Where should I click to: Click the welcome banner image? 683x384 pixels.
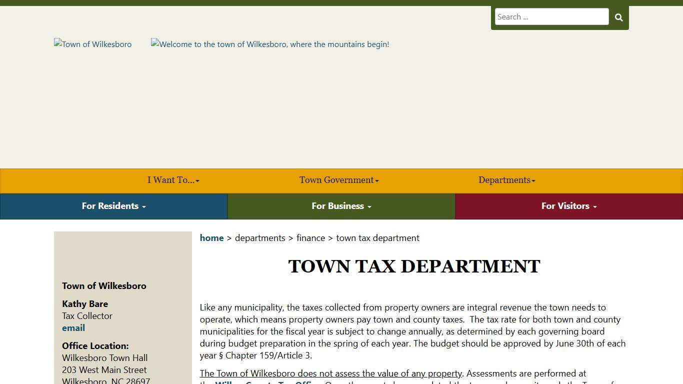coord(270,44)
